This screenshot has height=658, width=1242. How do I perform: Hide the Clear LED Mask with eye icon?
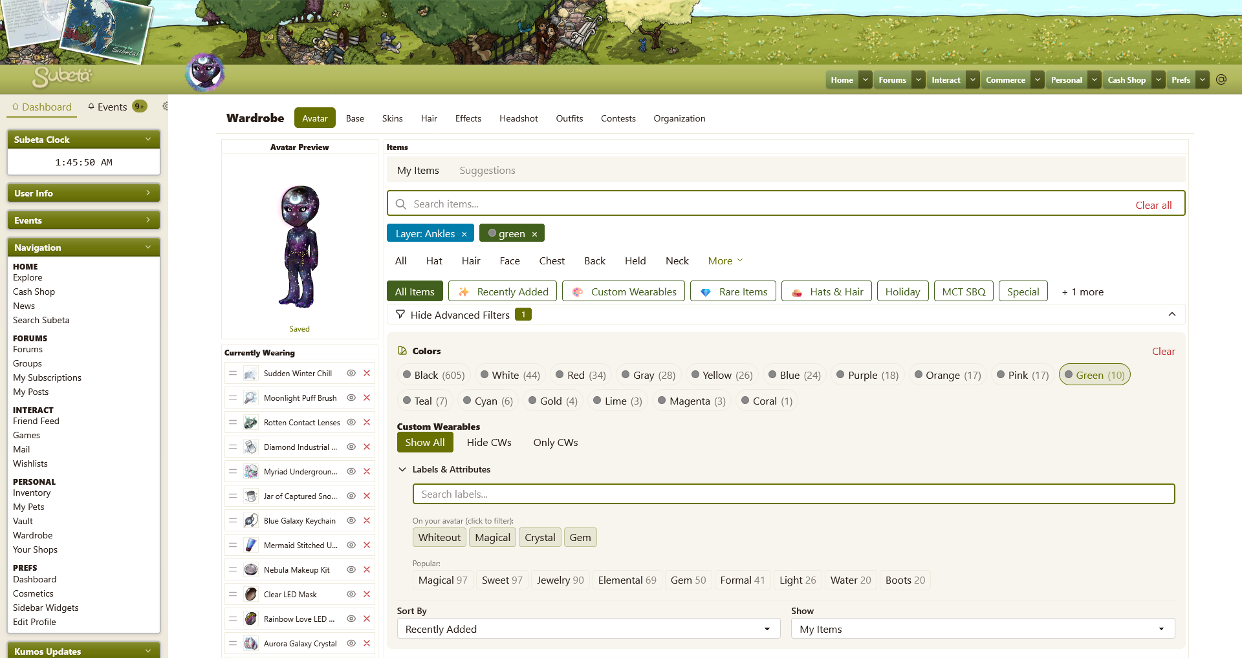(x=351, y=595)
